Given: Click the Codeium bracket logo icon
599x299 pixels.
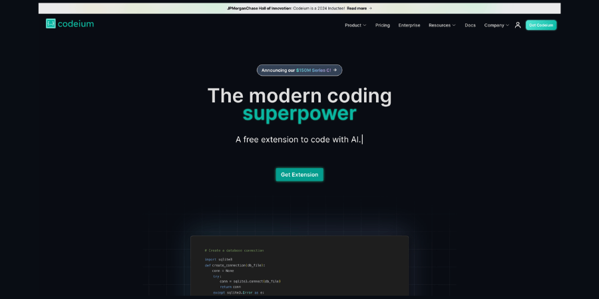Looking at the screenshot, I should [x=51, y=24].
